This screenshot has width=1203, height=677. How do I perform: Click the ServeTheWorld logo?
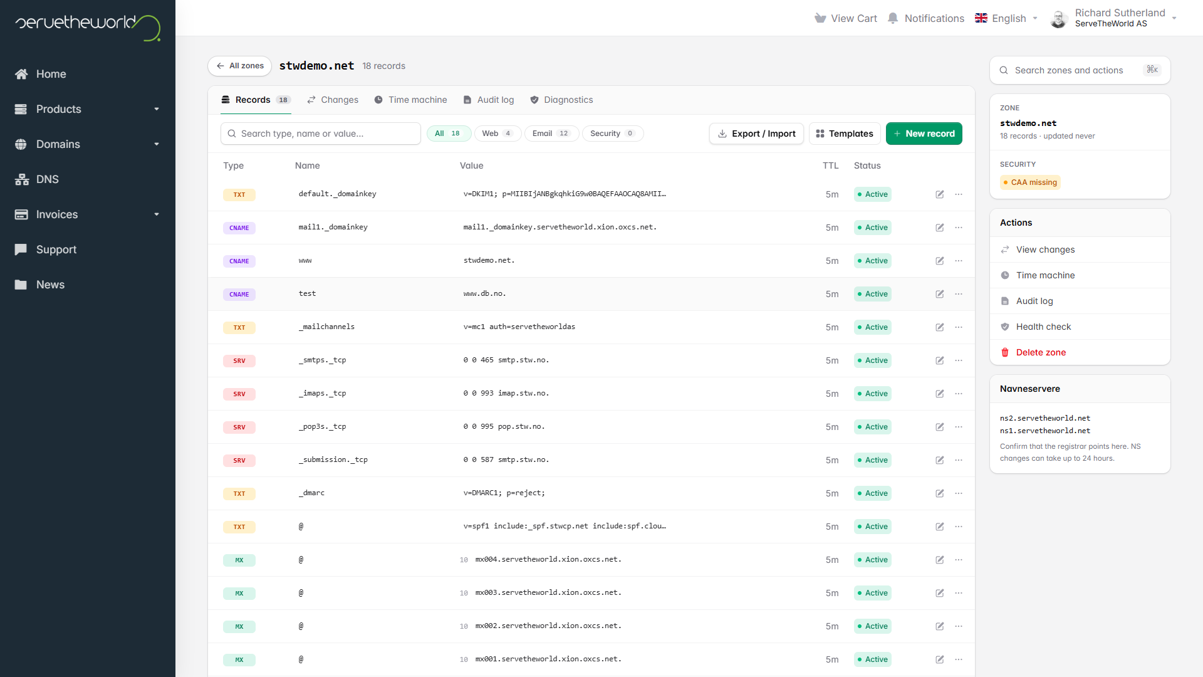click(x=88, y=27)
